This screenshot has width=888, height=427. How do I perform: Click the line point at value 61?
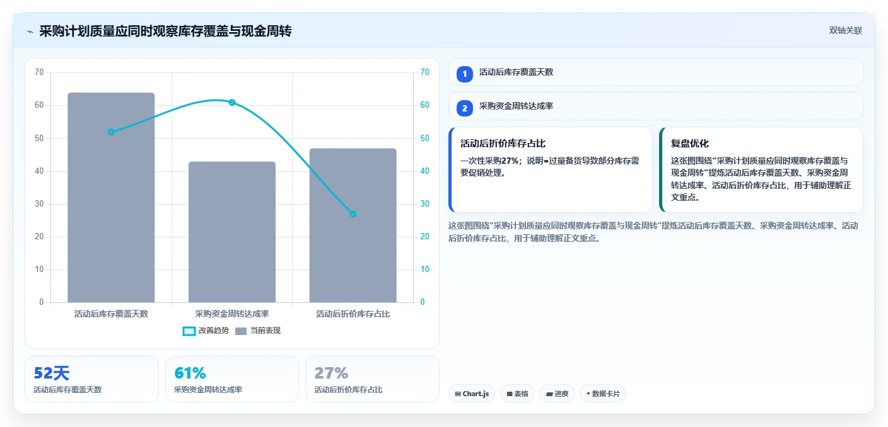232,102
